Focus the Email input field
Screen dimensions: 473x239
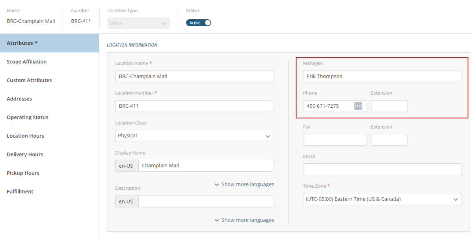(x=382, y=169)
